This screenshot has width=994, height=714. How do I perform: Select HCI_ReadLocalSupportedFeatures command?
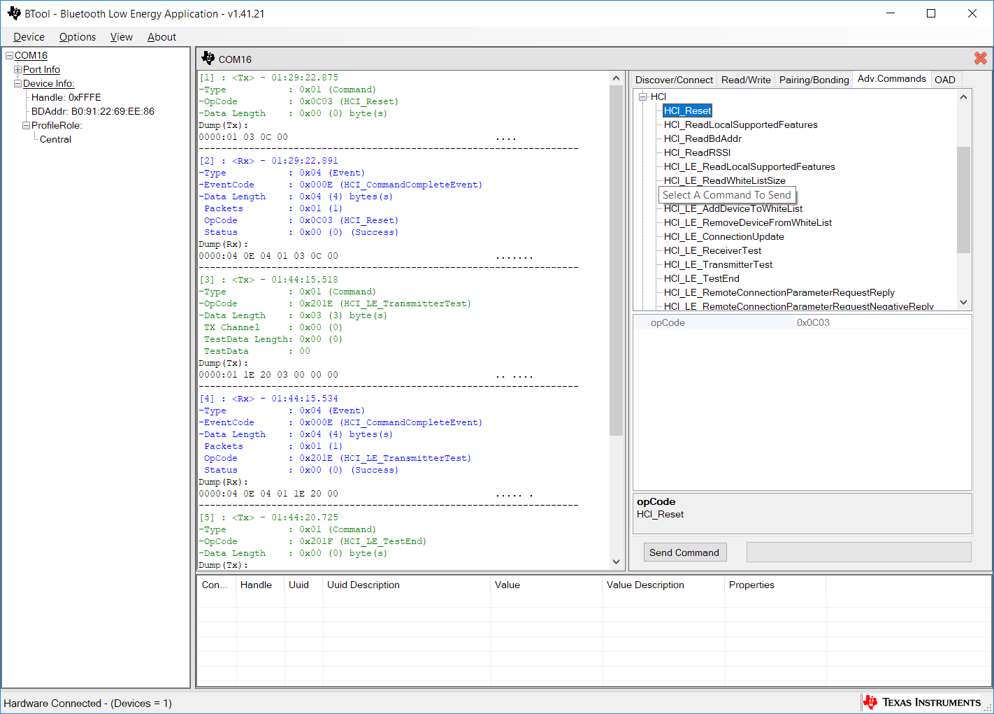[x=740, y=124]
